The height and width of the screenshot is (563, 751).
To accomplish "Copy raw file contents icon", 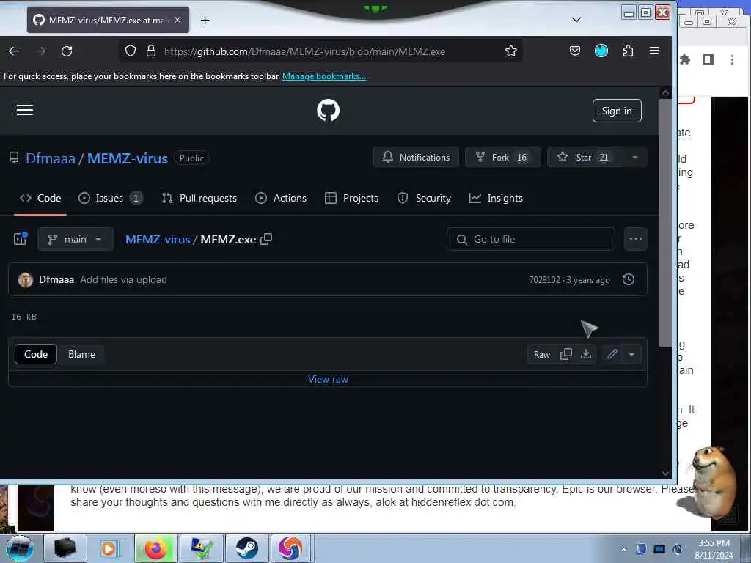I will point(566,354).
